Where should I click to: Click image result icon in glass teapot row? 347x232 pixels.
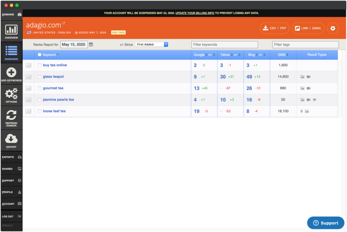pos(302,77)
